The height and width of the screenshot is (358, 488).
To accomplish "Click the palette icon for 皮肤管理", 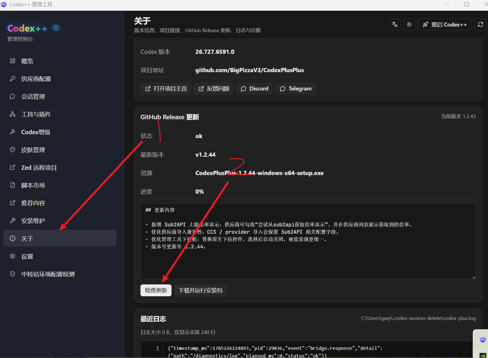I will click(12, 150).
